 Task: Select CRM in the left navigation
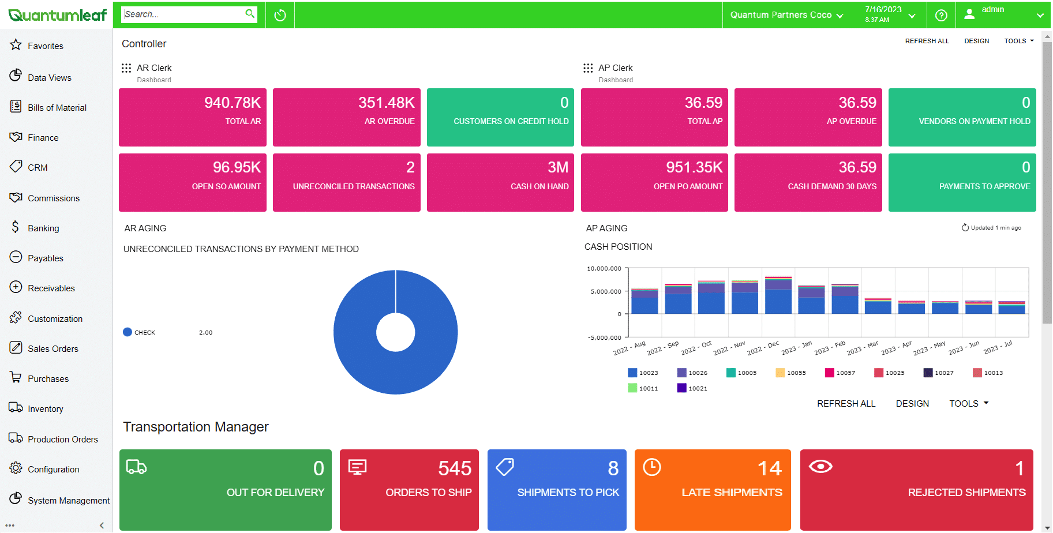click(x=28, y=167)
